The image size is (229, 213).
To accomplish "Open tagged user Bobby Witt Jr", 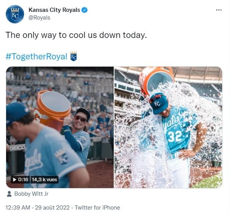I will 31,194.
